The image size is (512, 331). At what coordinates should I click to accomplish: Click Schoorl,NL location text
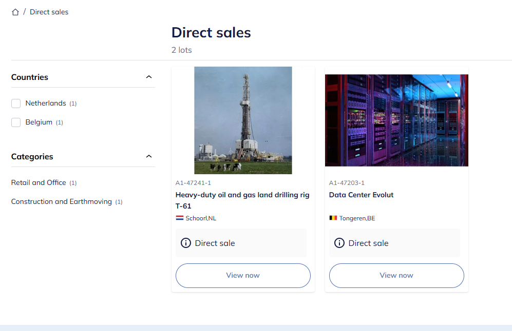coord(201,218)
